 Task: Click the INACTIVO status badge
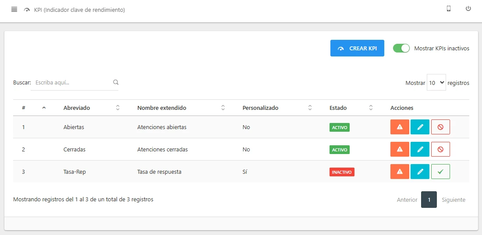coord(342,172)
